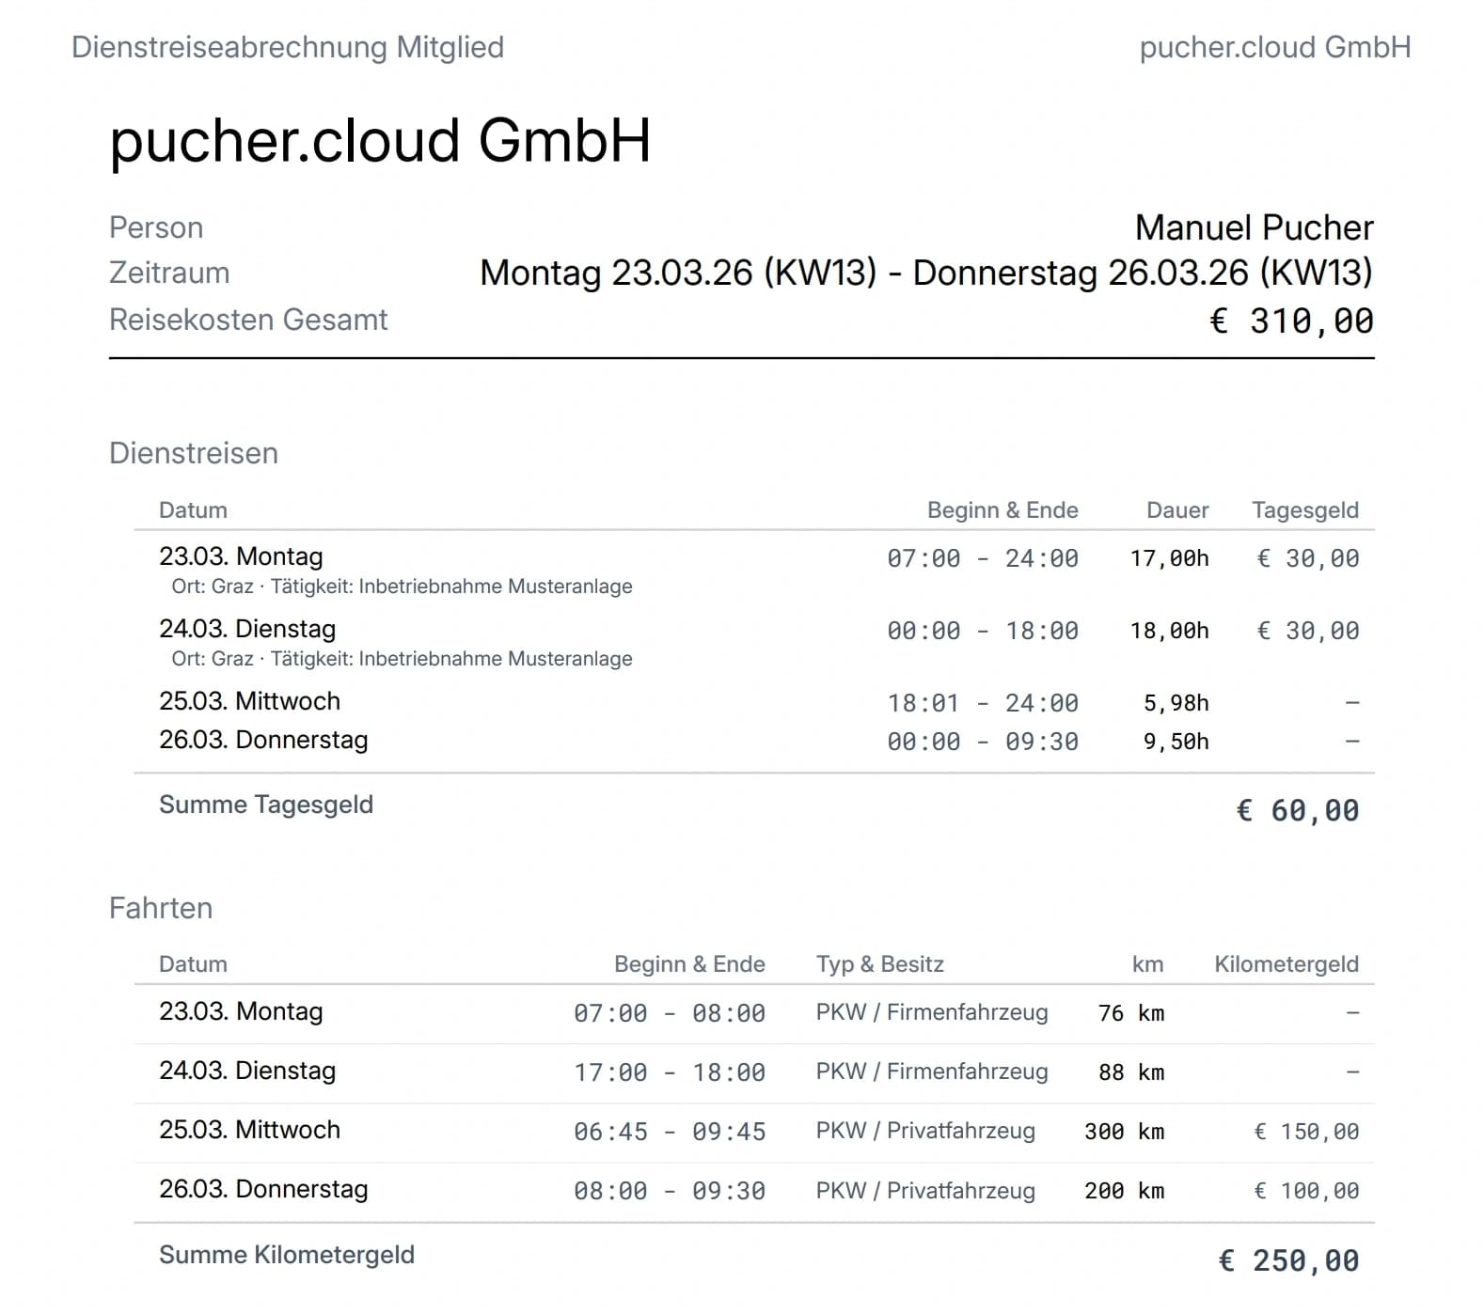Click the 'Typ & Besitz' column header
This screenshot has width=1484, height=1314.
point(880,964)
